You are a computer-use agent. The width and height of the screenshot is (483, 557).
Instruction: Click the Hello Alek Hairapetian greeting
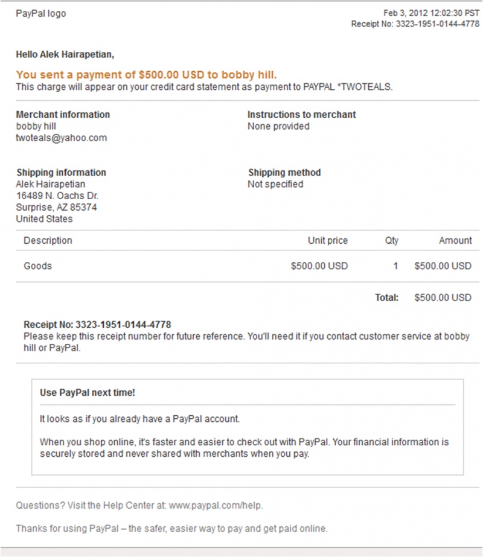click(65, 54)
